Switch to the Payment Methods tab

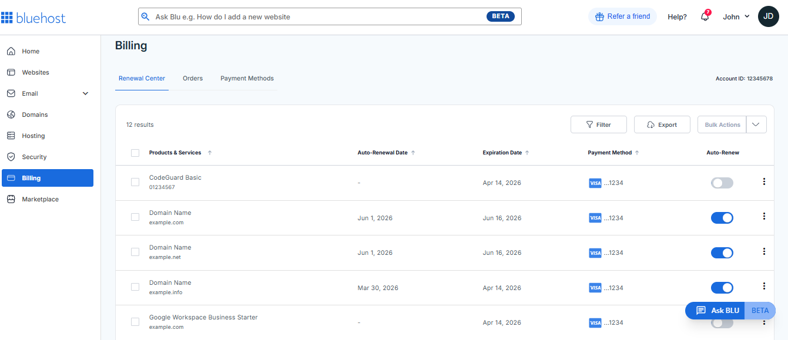247,78
